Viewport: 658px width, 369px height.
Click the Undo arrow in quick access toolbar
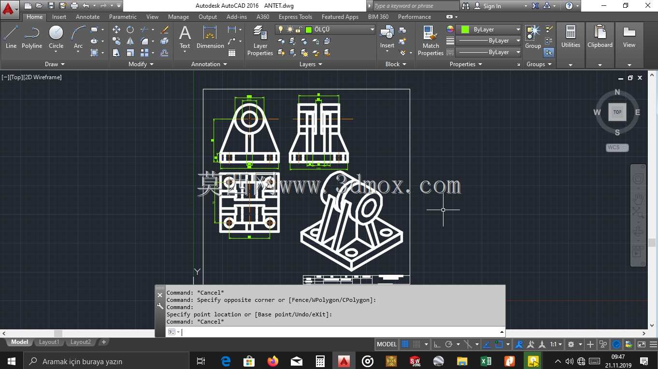click(x=86, y=6)
